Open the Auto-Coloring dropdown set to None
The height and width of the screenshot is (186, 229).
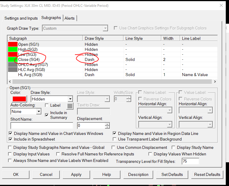pos(26,112)
